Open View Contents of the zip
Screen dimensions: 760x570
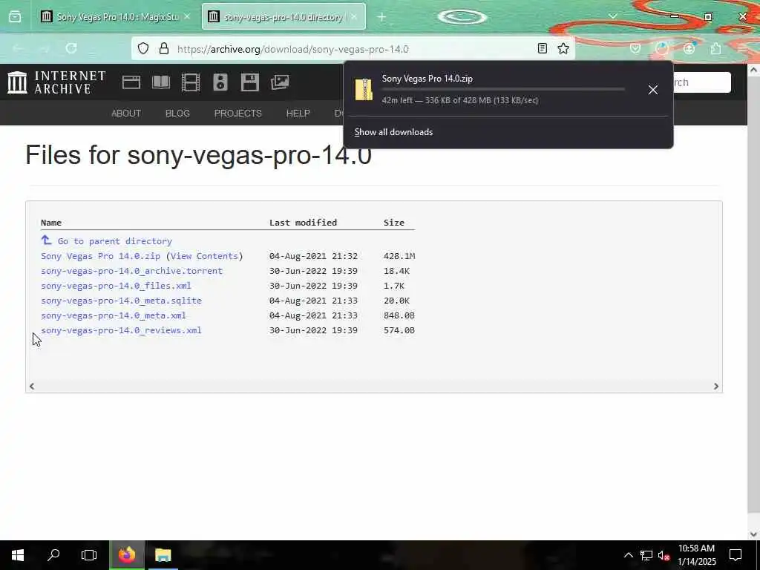(204, 256)
